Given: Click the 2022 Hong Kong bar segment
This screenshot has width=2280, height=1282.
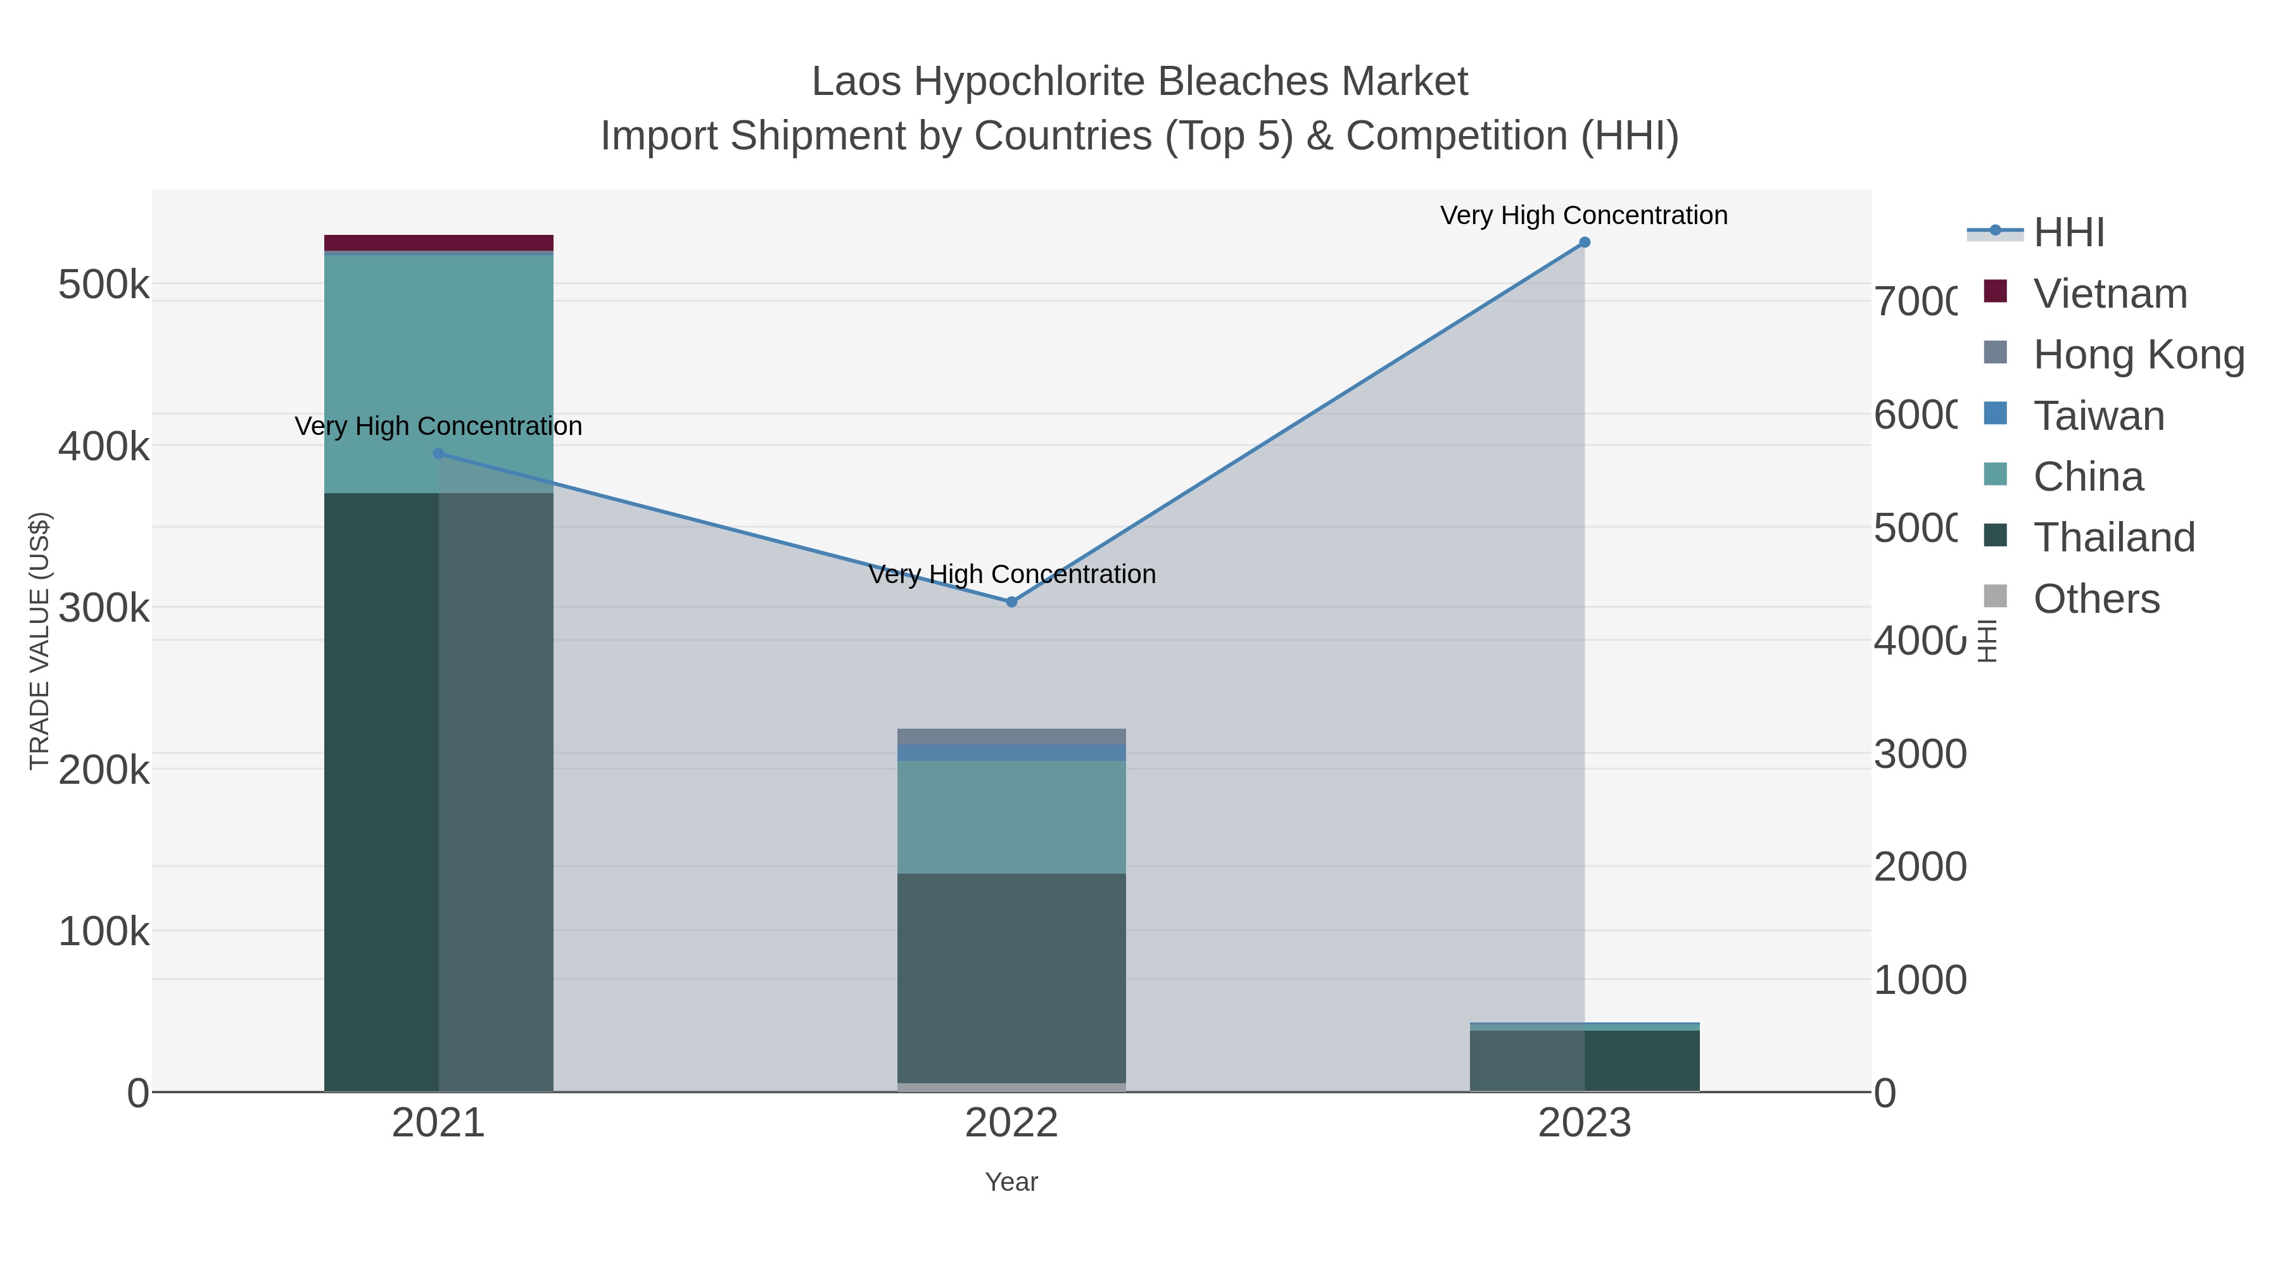Looking at the screenshot, I should 1011,737.
